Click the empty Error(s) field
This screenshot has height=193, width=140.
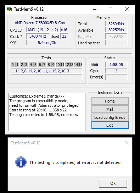click(x=116, y=77)
